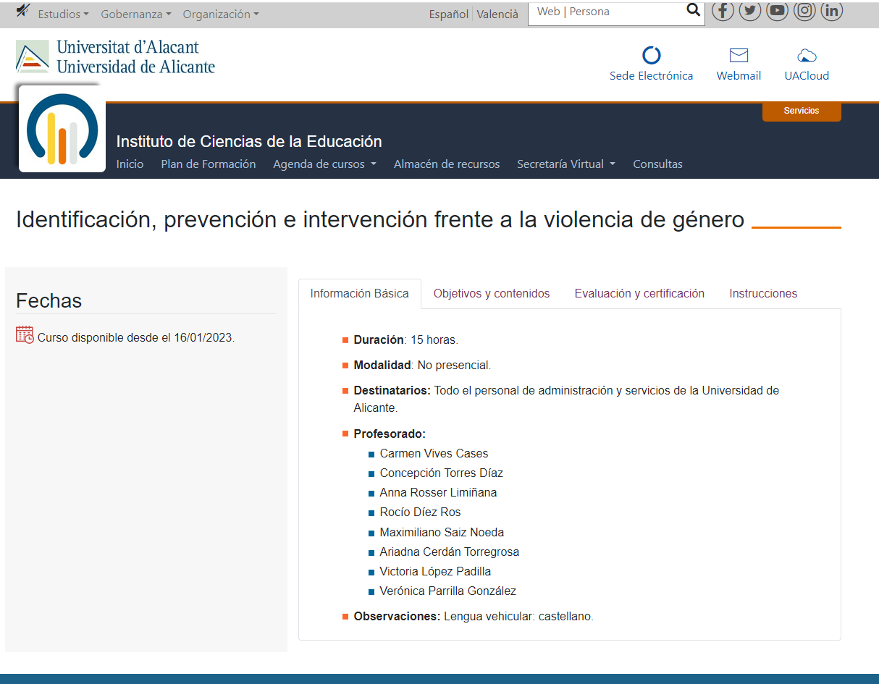
Task: Click the Instituto de Ciencias logo
Action: tap(62, 129)
